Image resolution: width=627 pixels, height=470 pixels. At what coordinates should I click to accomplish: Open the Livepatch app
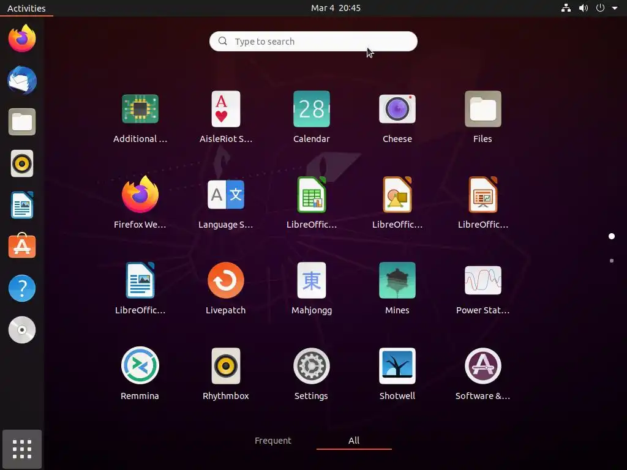click(x=225, y=280)
